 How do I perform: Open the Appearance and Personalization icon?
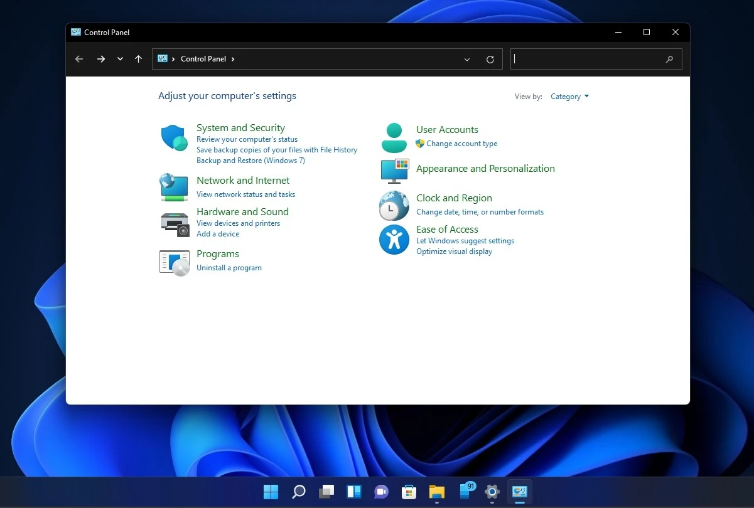click(x=394, y=170)
